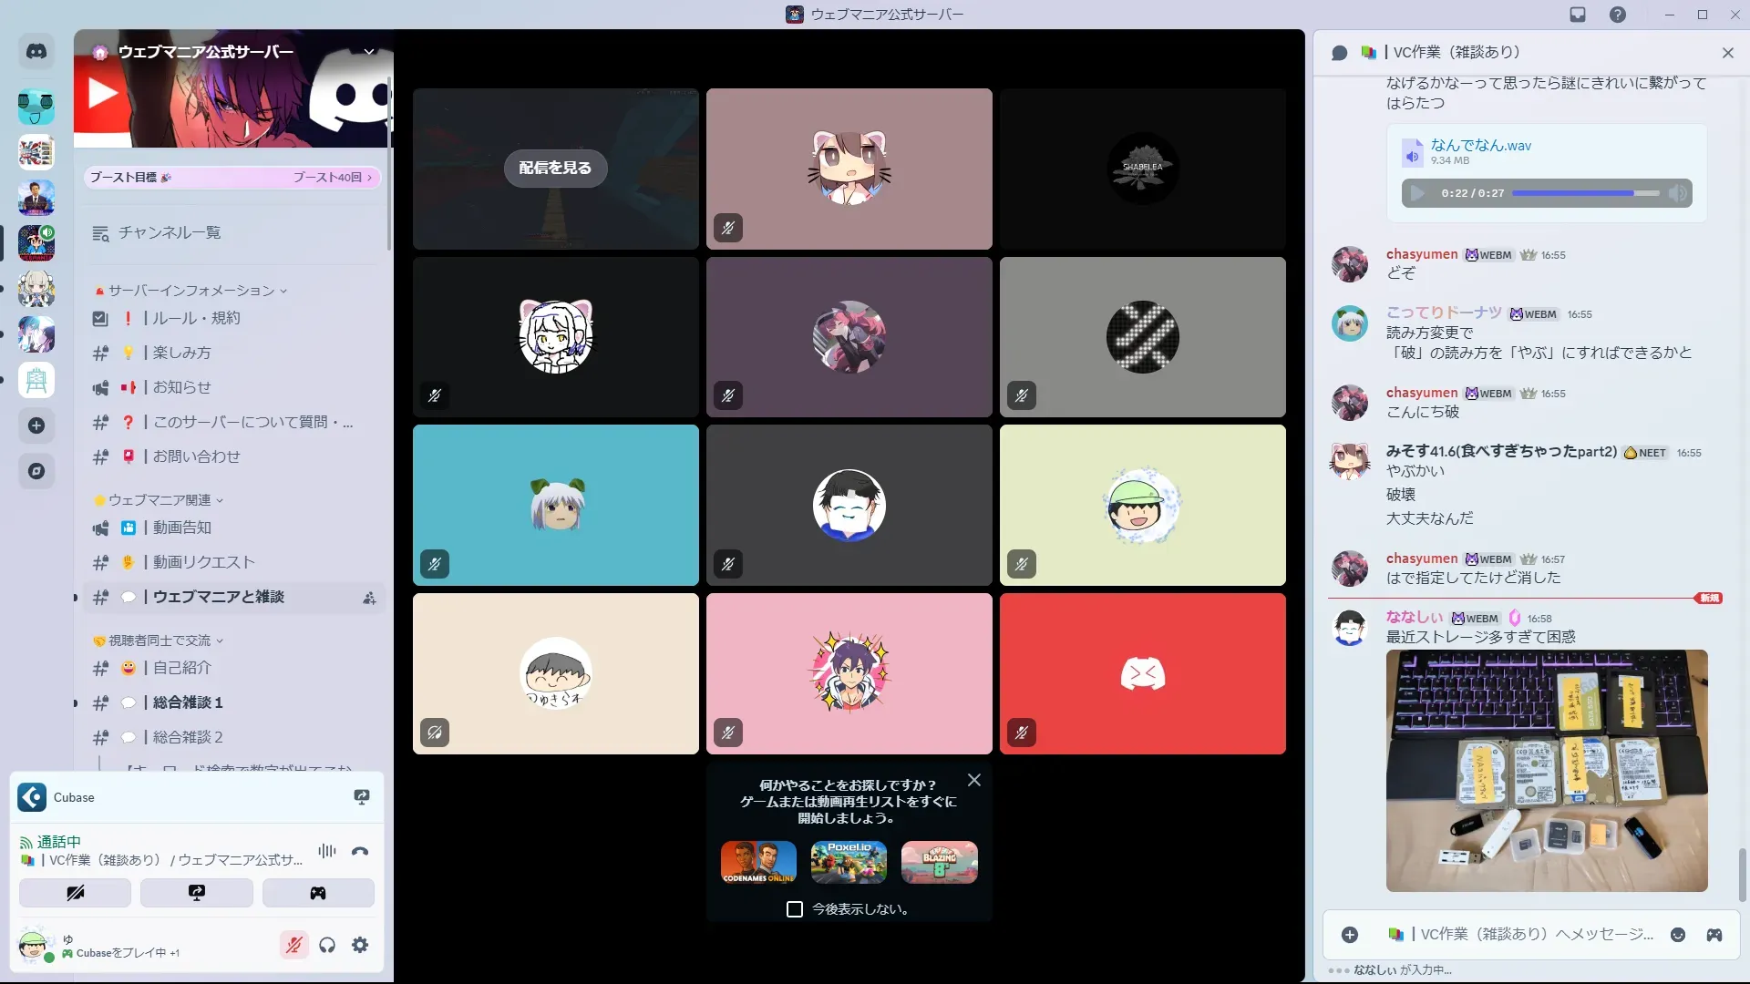The width and height of the screenshot is (1750, 984).
Task: Collapse the サーバーインフォメーション category
Action: pyautogui.click(x=191, y=291)
